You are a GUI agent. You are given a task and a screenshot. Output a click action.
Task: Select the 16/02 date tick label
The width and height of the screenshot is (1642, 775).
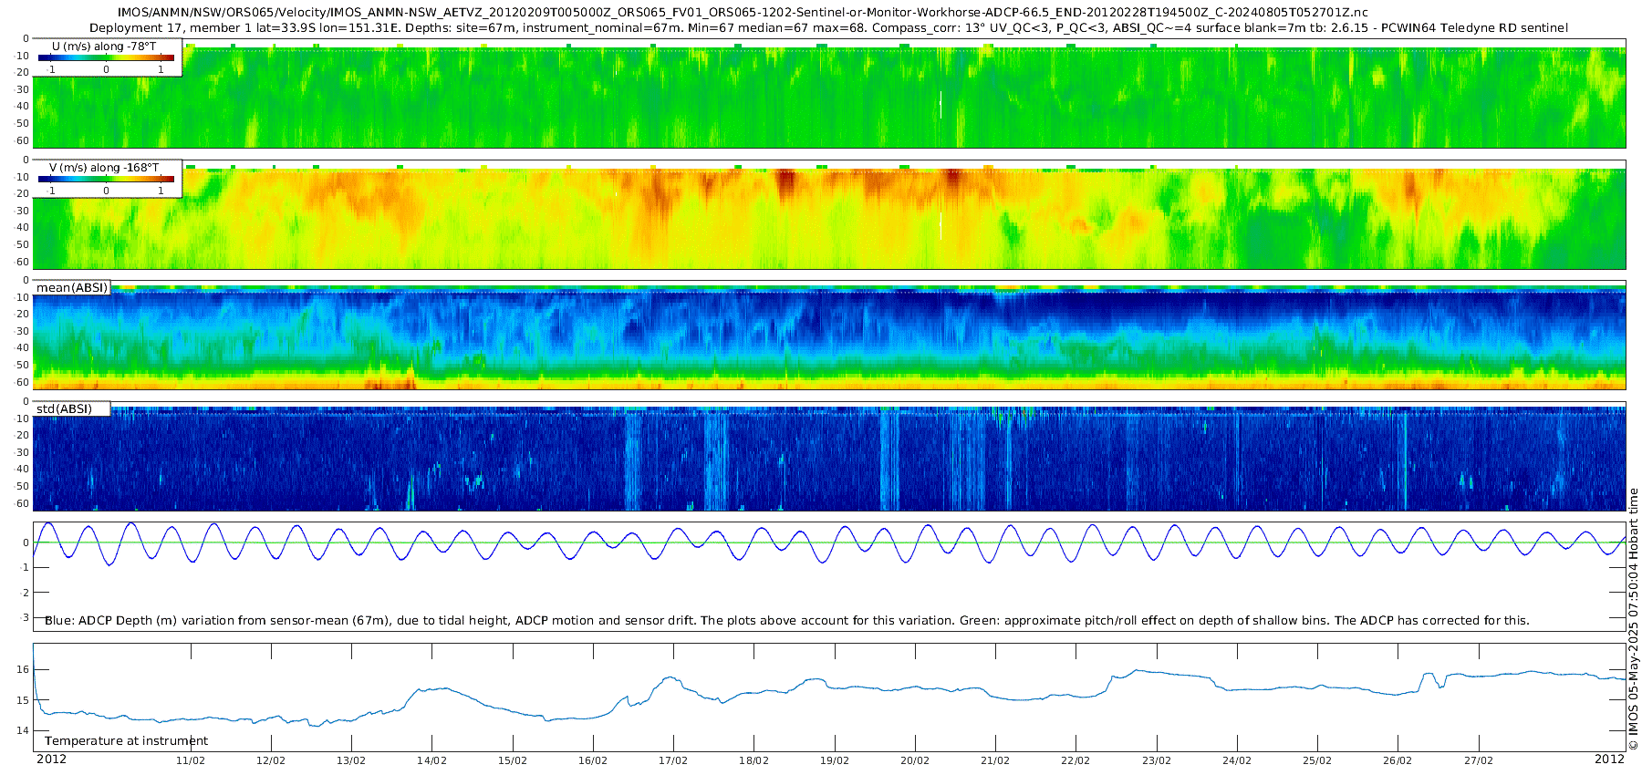coord(593,760)
